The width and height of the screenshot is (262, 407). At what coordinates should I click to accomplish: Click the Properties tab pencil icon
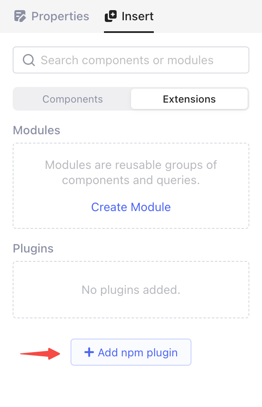tap(20, 16)
